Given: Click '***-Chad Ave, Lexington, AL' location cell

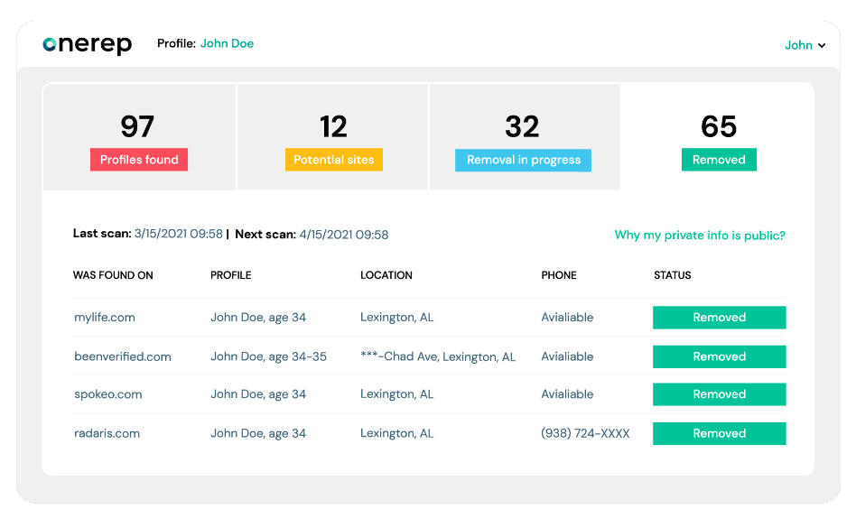Looking at the screenshot, I should (438, 356).
